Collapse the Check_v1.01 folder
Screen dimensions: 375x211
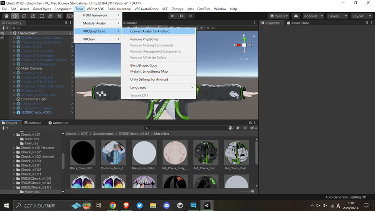click(x=14, y=135)
